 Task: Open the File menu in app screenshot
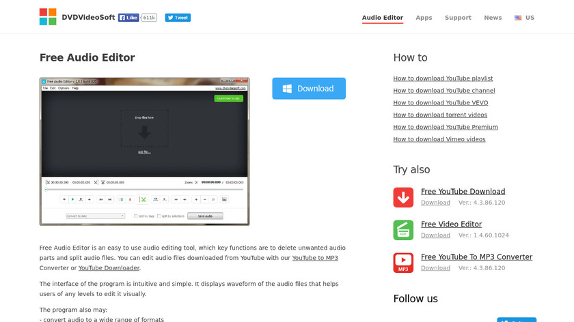(x=45, y=88)
